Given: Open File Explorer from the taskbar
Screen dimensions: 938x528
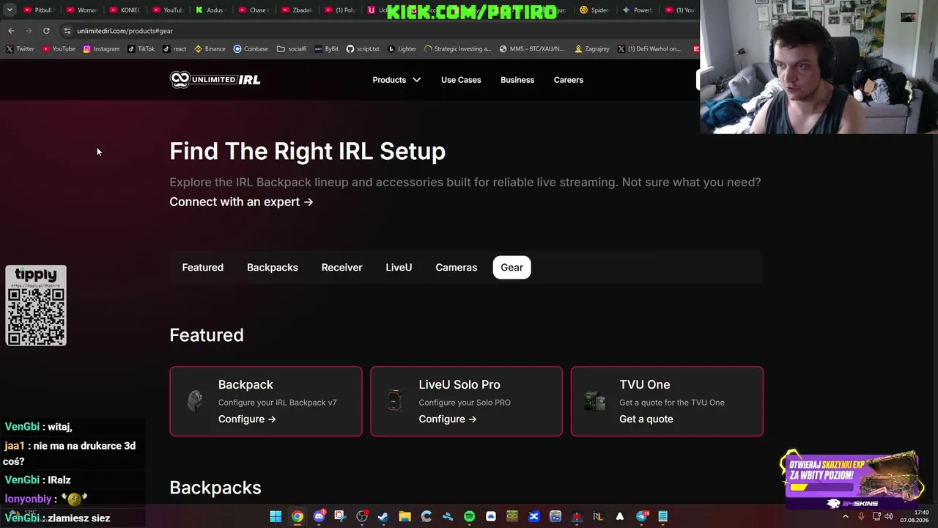Looking at the screenshot, I should pos(405,517).
